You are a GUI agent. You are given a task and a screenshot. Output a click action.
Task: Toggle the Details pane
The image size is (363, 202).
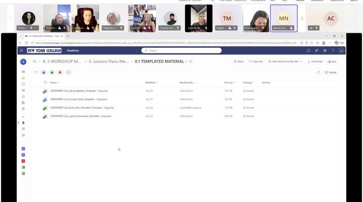[x=331, y=72]
